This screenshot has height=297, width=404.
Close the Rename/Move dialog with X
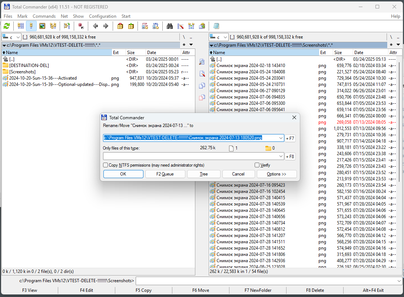294,118
